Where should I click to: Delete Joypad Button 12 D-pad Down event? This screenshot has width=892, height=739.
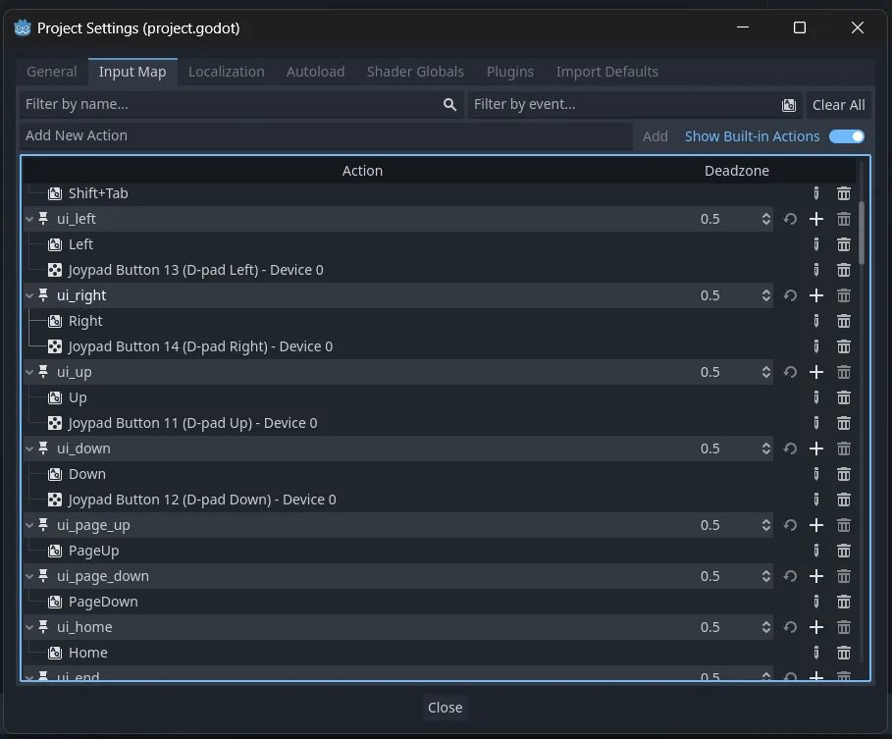point(844,500)
